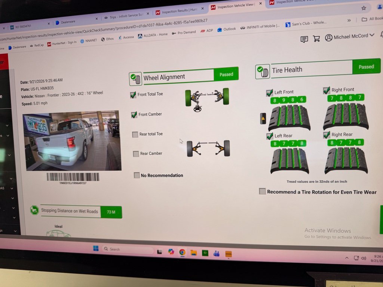Open the Pro Demand bookmark
Viewport: 383px width, 287px height.
pos(184,33)
